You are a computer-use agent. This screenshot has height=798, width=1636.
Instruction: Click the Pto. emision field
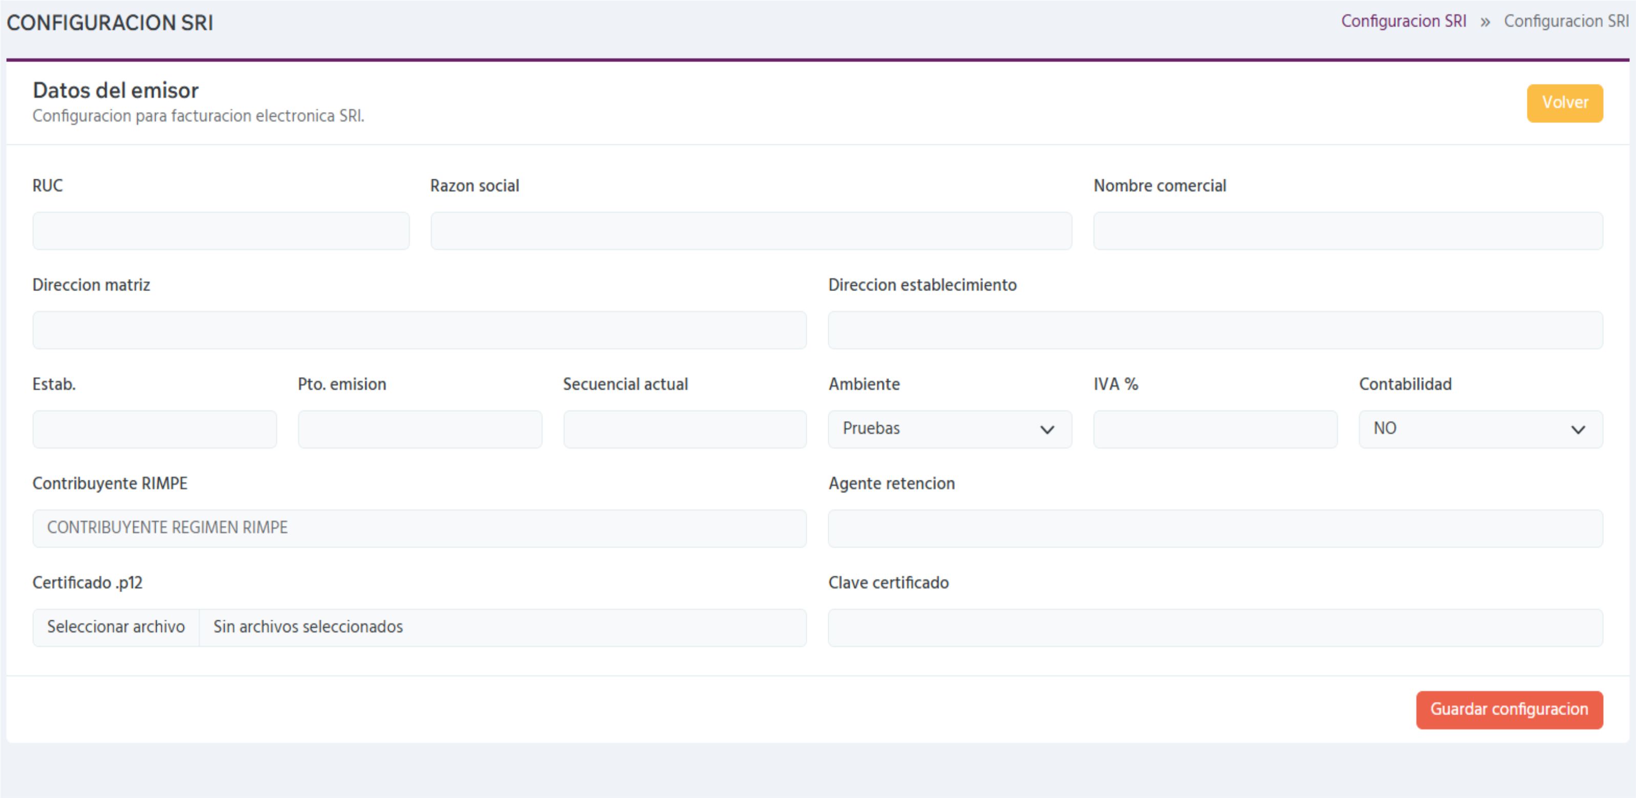pos(419,429)
